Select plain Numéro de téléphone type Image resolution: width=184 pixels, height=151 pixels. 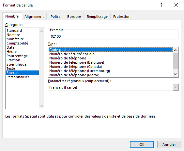pyautogui.click(x=111, y=58)
